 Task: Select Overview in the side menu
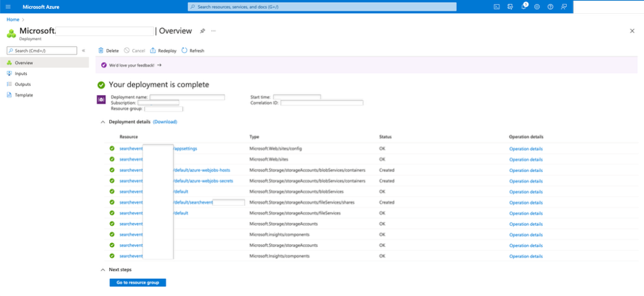[x=44, y=63]
